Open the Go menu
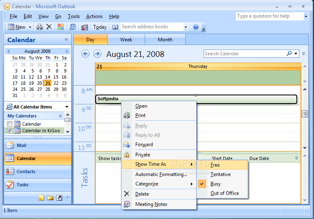314x219 pixels. point(58,16)
